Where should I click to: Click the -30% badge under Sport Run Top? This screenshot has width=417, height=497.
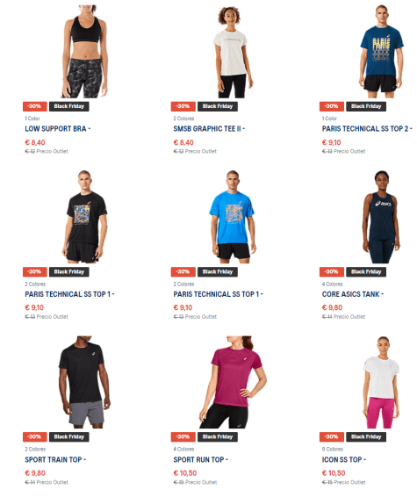tap(183, 436)
